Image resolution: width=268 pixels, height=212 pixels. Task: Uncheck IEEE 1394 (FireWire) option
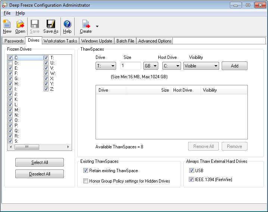click(191, 180)
